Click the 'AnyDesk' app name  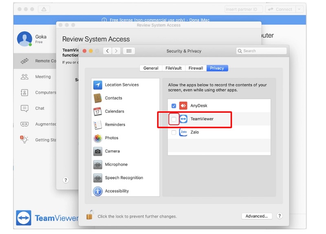199,106
